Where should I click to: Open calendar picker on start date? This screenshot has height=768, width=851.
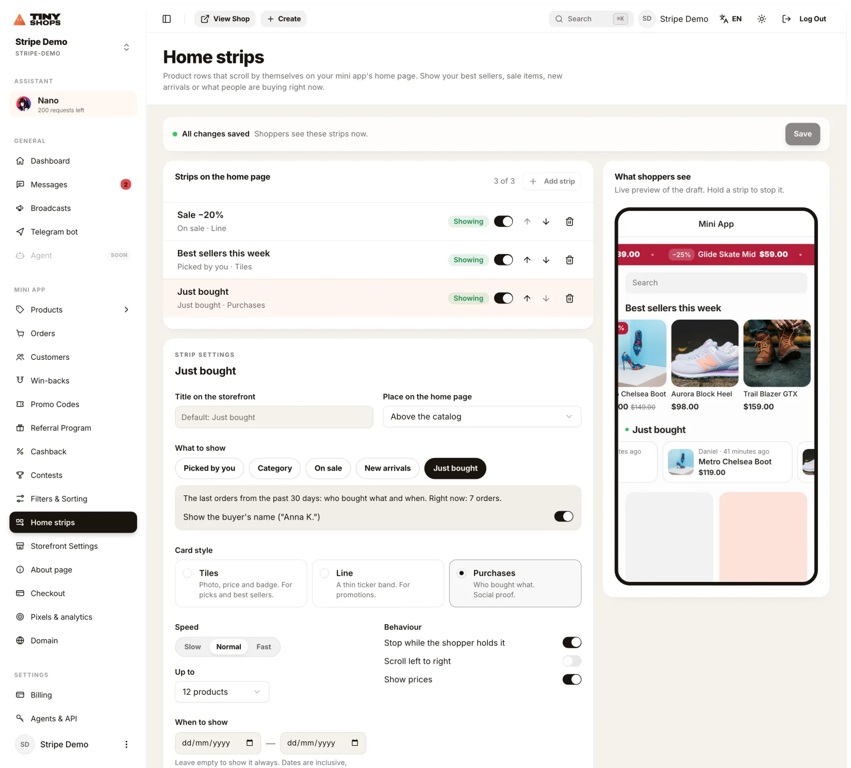coord(250,743)
